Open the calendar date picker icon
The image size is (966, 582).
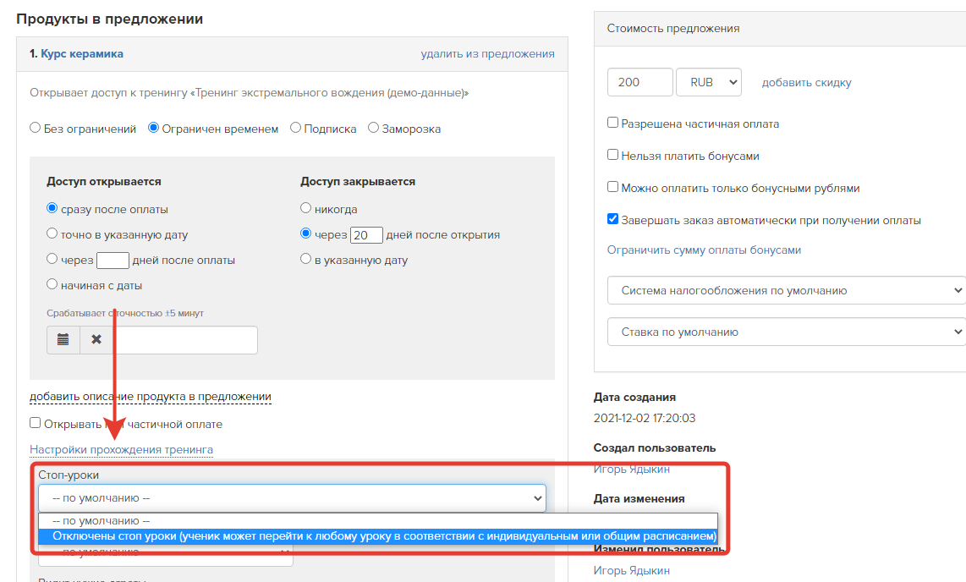[x=63, y=340]
